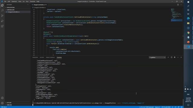193x108 pixels.
Task: Click the Spaces: 4 indentation indicator
Action: point(157,107)
